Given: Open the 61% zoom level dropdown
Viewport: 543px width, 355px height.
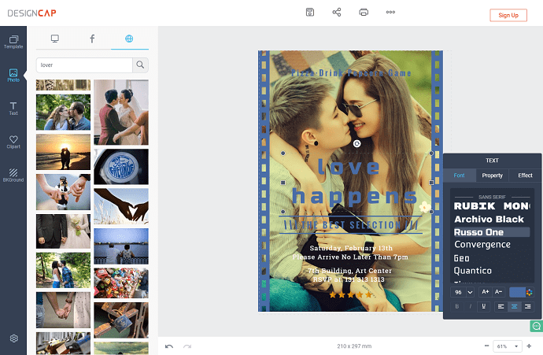Looking at the screenshot, I should pyautogui.click(x=508, y=346).
